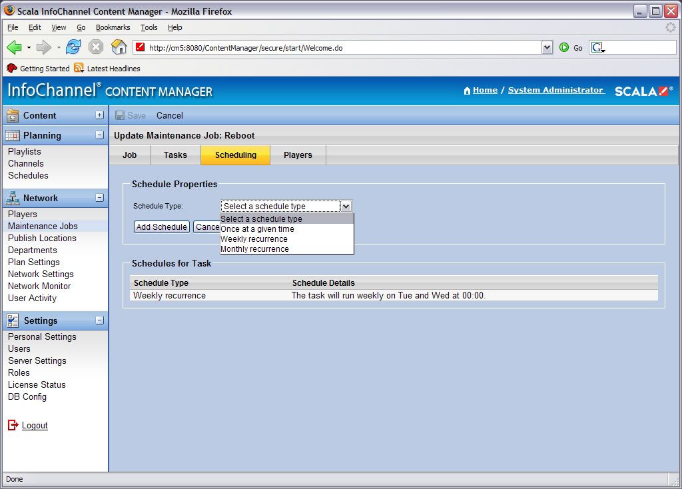682x489 pixels.
Task: Choose 'Once at a given time' option
Action: click(287, 229)
